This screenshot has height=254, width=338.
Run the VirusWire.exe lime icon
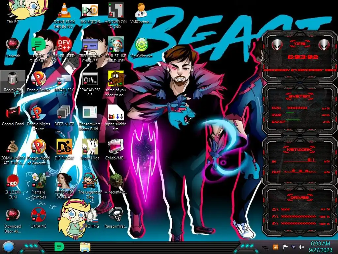(141, 45)
